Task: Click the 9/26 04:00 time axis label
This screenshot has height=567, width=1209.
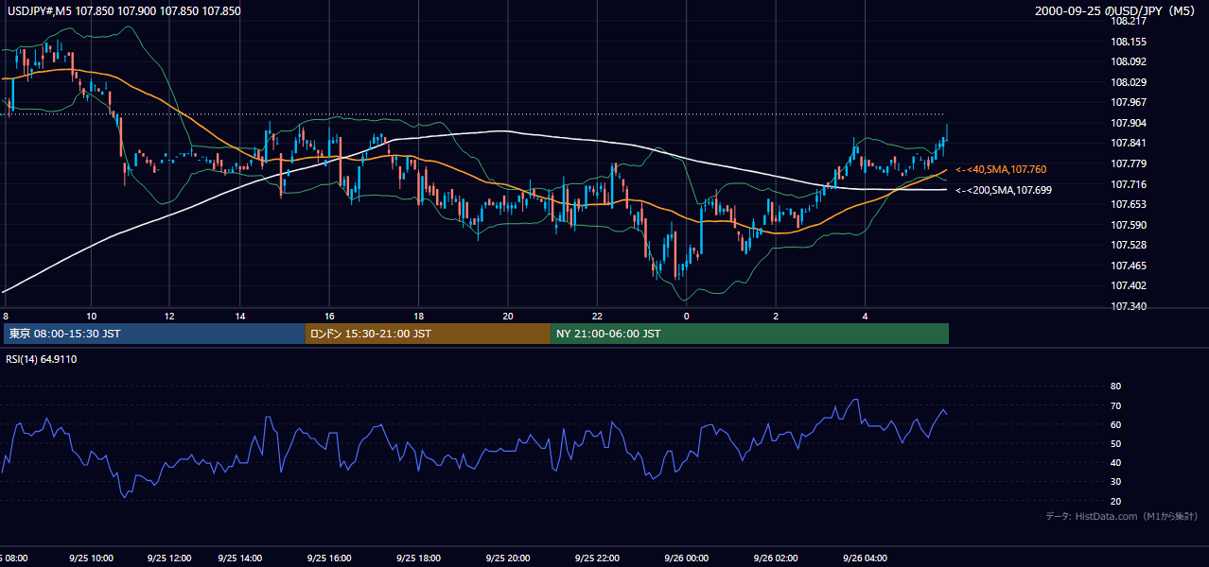Action: (865, 558)
